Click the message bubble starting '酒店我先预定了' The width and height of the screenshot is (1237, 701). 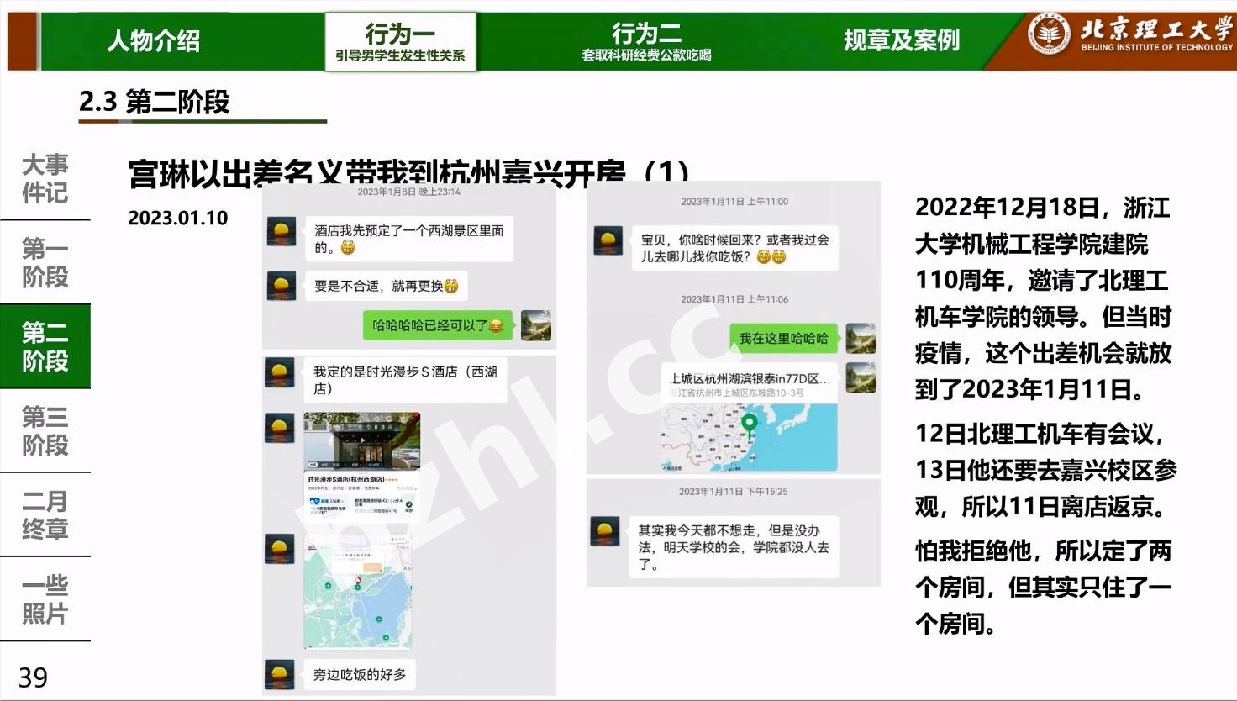(409, 239)
